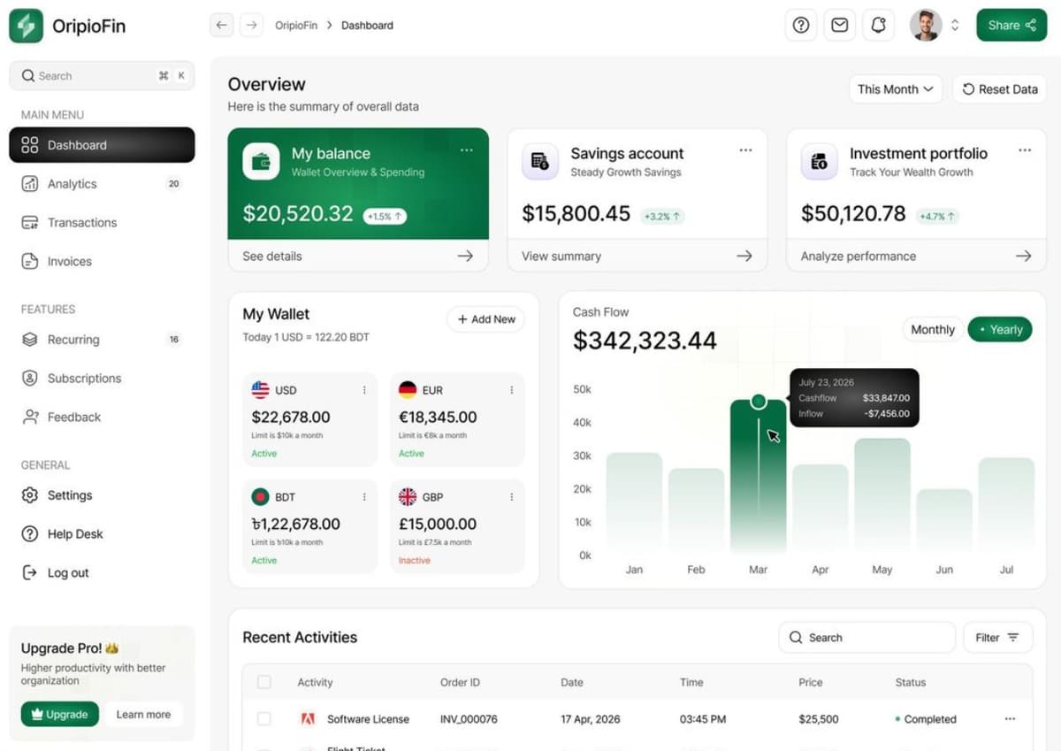Screen dimensions: 1061x751
Task: Switch Cash Flow to Monthly view
Action: click(x=932, y=329)
